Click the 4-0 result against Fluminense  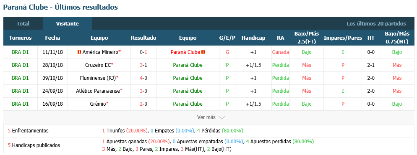143,78
